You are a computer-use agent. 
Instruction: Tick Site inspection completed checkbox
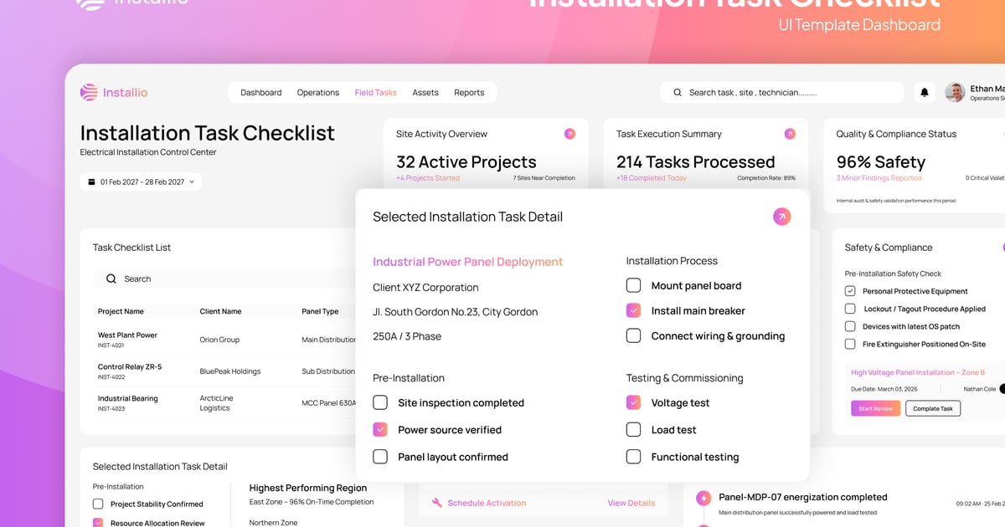pyautogui.click(x=380, y=402)
